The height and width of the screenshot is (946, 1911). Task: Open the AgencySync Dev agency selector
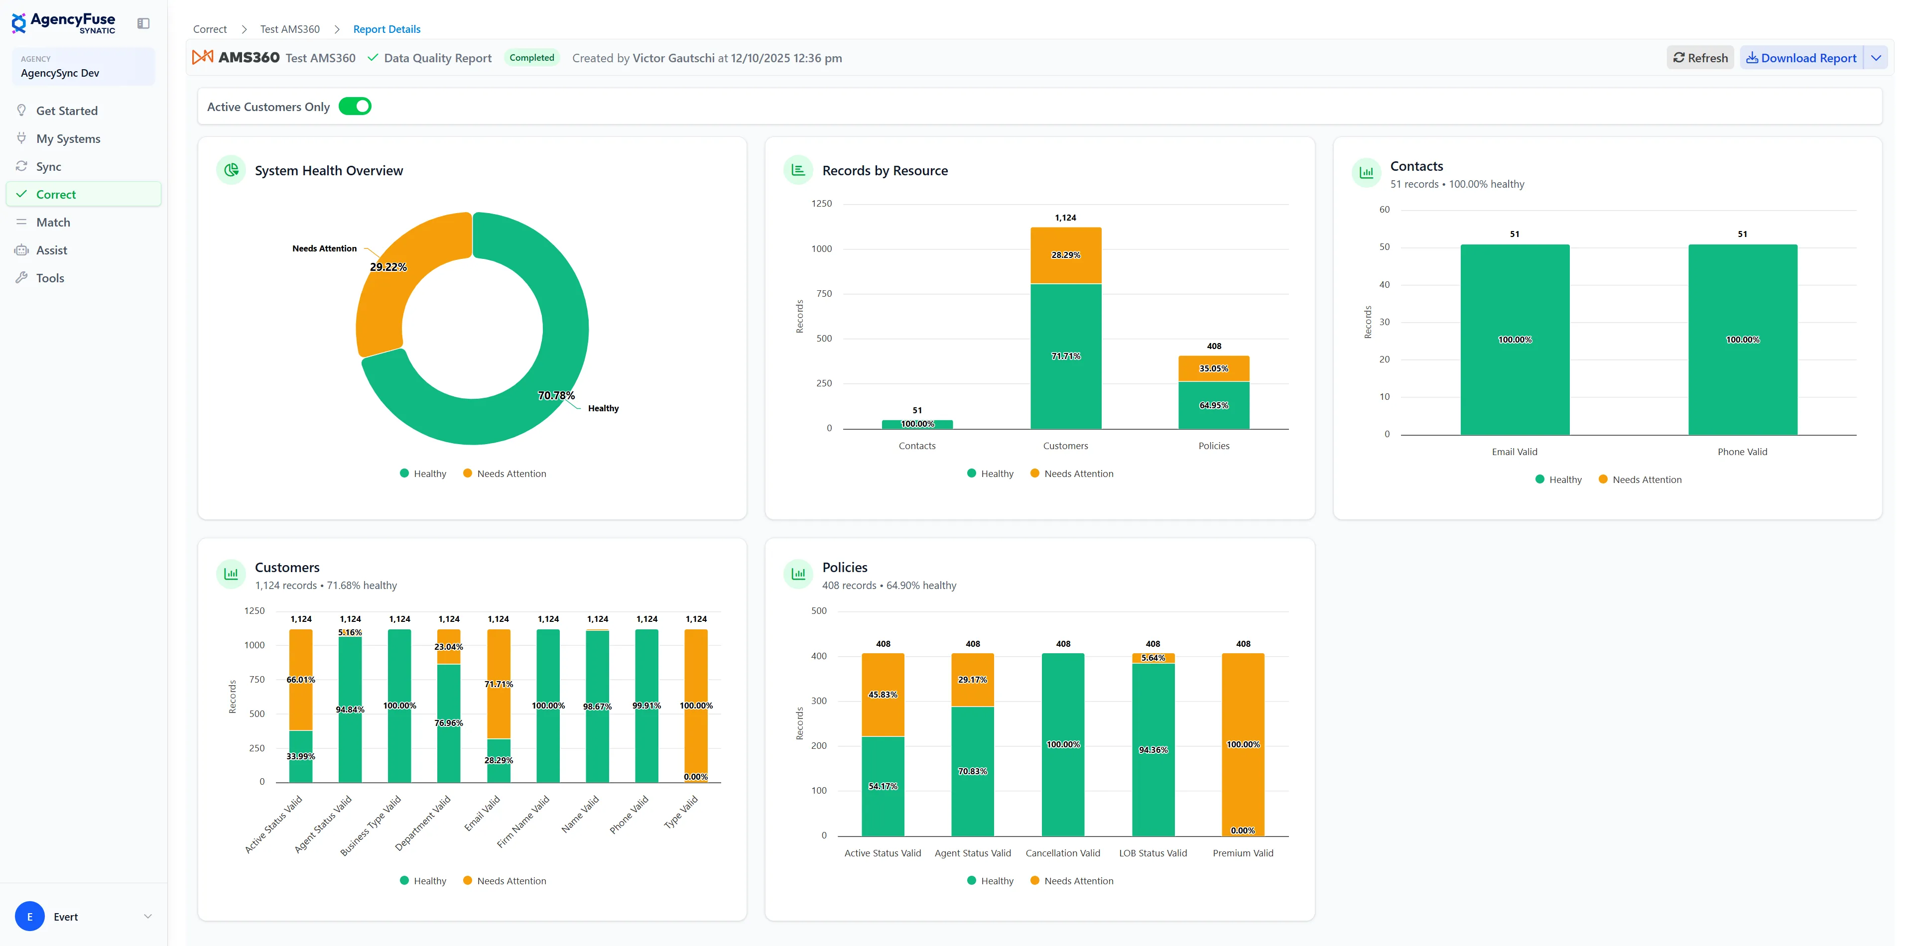83,67
